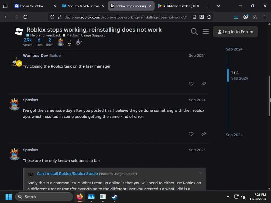The image size is (271, 203).
Task: Open Steam from the taskbar
Action: pyautogui.click(x=114, y=197)
